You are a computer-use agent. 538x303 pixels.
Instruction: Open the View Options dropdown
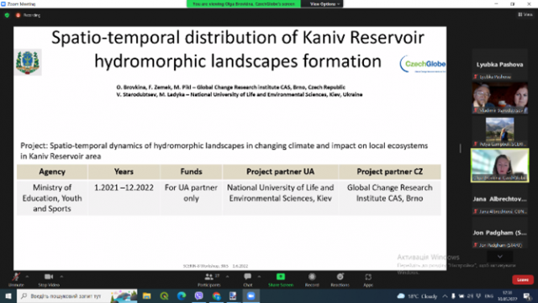click(x=324, y=4)
